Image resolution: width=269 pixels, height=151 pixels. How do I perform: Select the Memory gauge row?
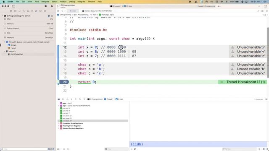pos(29,24)
